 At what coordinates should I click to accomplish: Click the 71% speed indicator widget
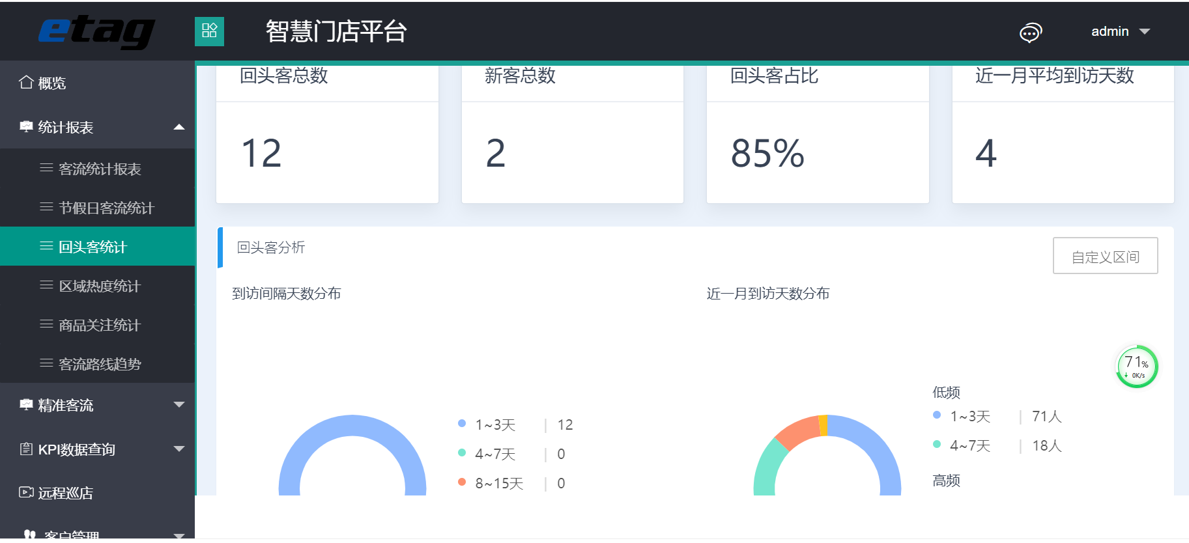[1137, 367]
